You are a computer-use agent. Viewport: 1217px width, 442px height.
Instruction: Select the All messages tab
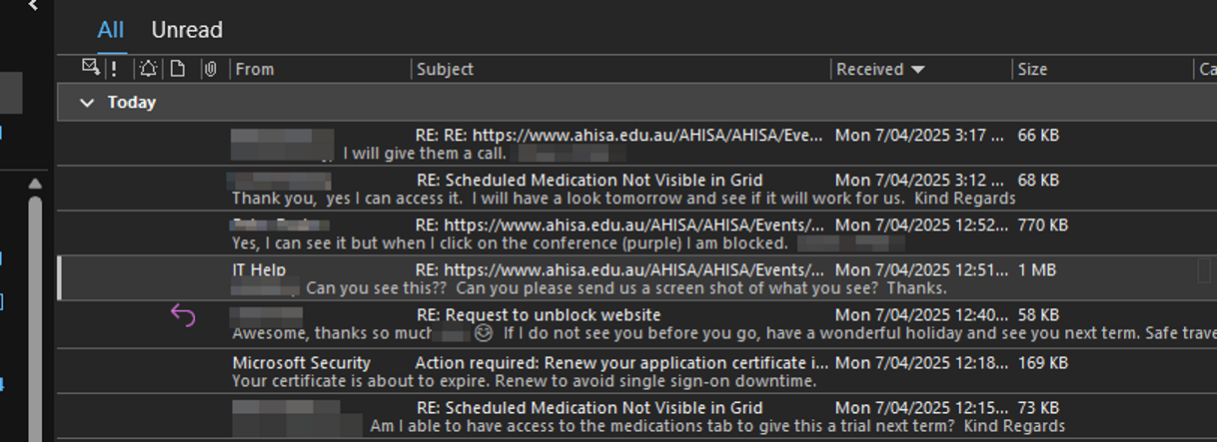click(110, 30)
